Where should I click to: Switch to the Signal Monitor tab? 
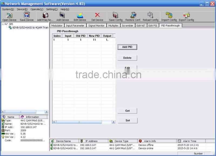tap(96, 26)
